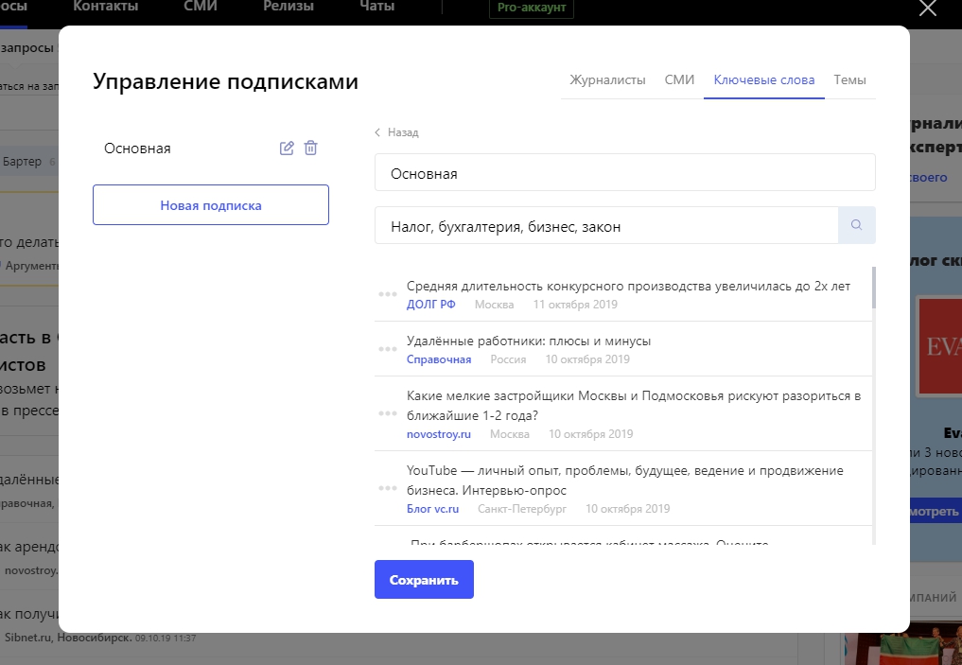Screen dimensions: 962x665
Task: Switch to the Темы tab
Action: (849, 80)
